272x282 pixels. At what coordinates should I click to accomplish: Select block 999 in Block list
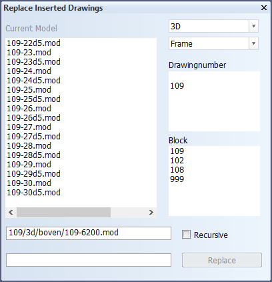(177, 179)
